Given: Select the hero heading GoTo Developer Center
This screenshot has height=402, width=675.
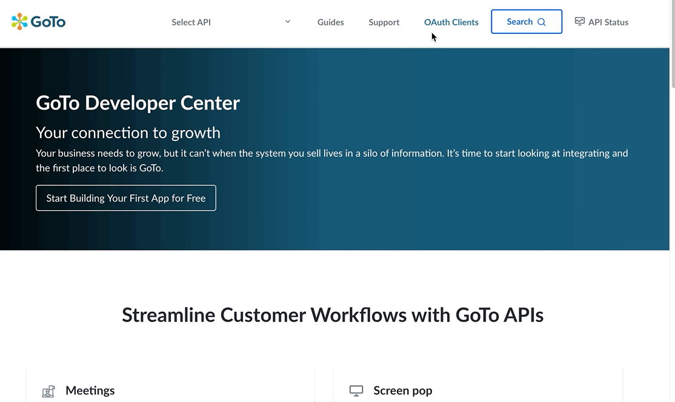Looking at the screenshot, I should click(x=138, y=103).
